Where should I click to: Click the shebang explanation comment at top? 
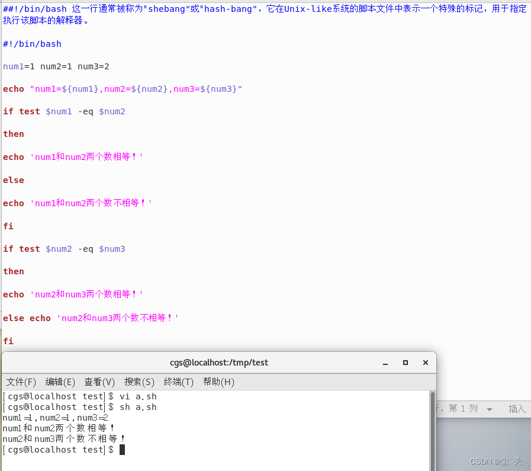265,15
